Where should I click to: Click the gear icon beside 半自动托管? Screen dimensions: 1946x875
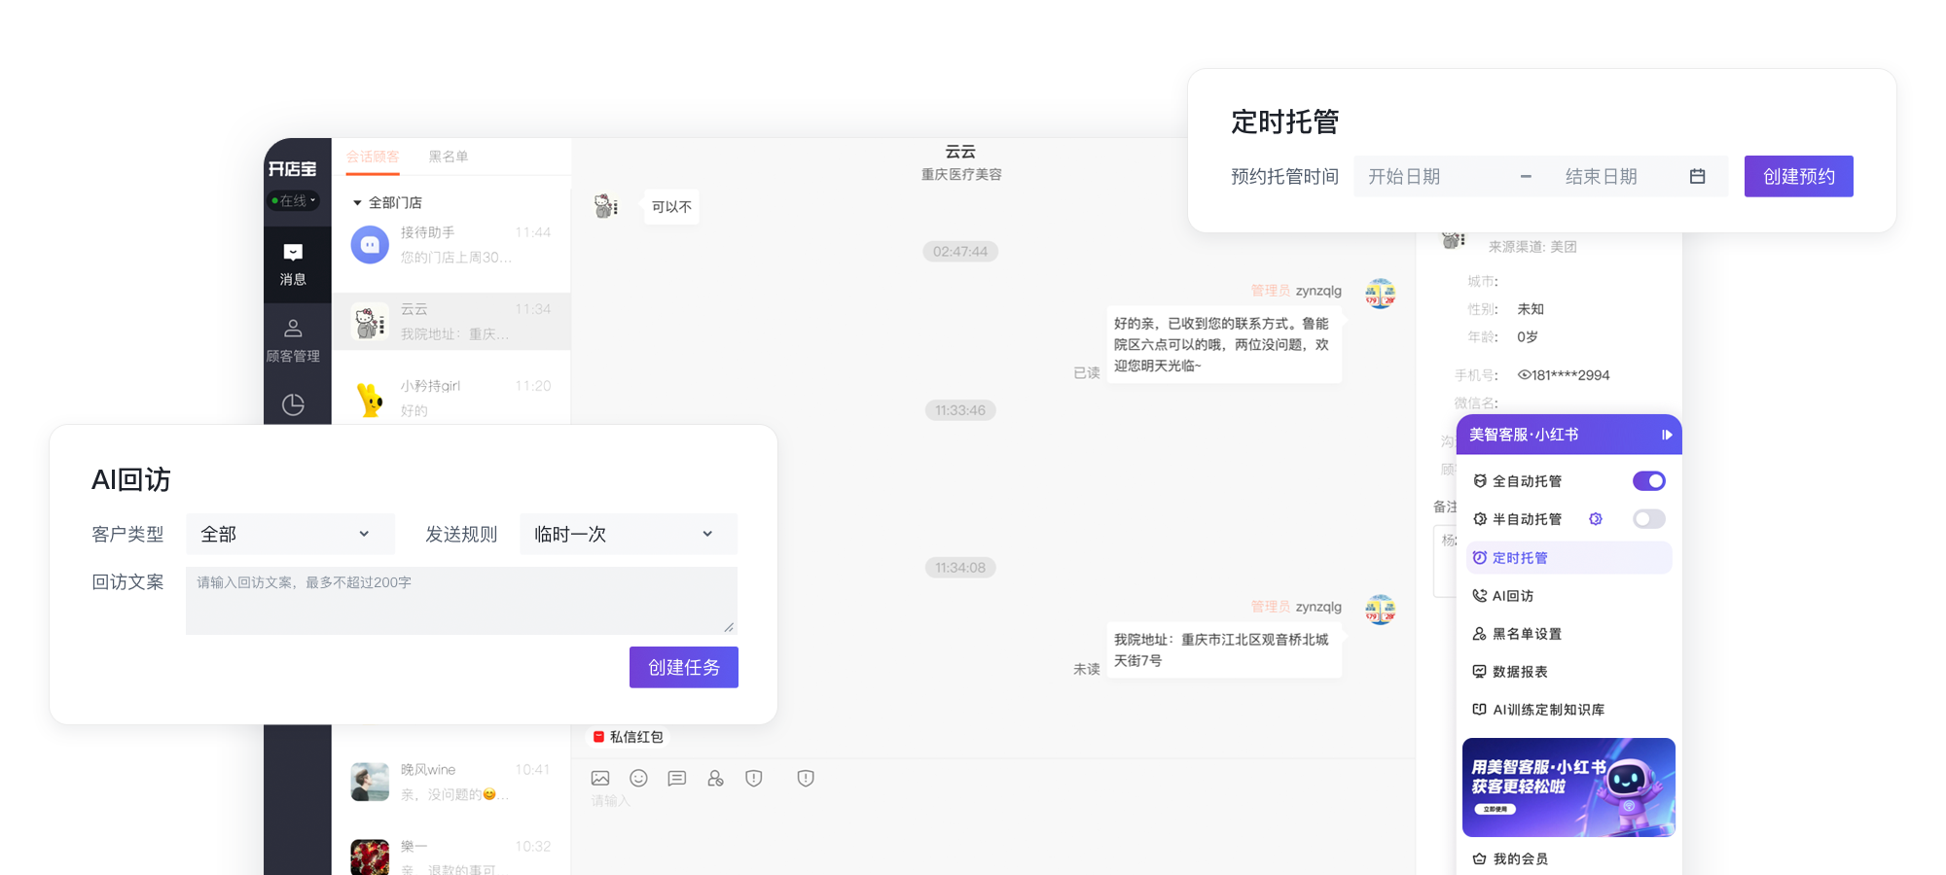click(x=1596, y=519)
